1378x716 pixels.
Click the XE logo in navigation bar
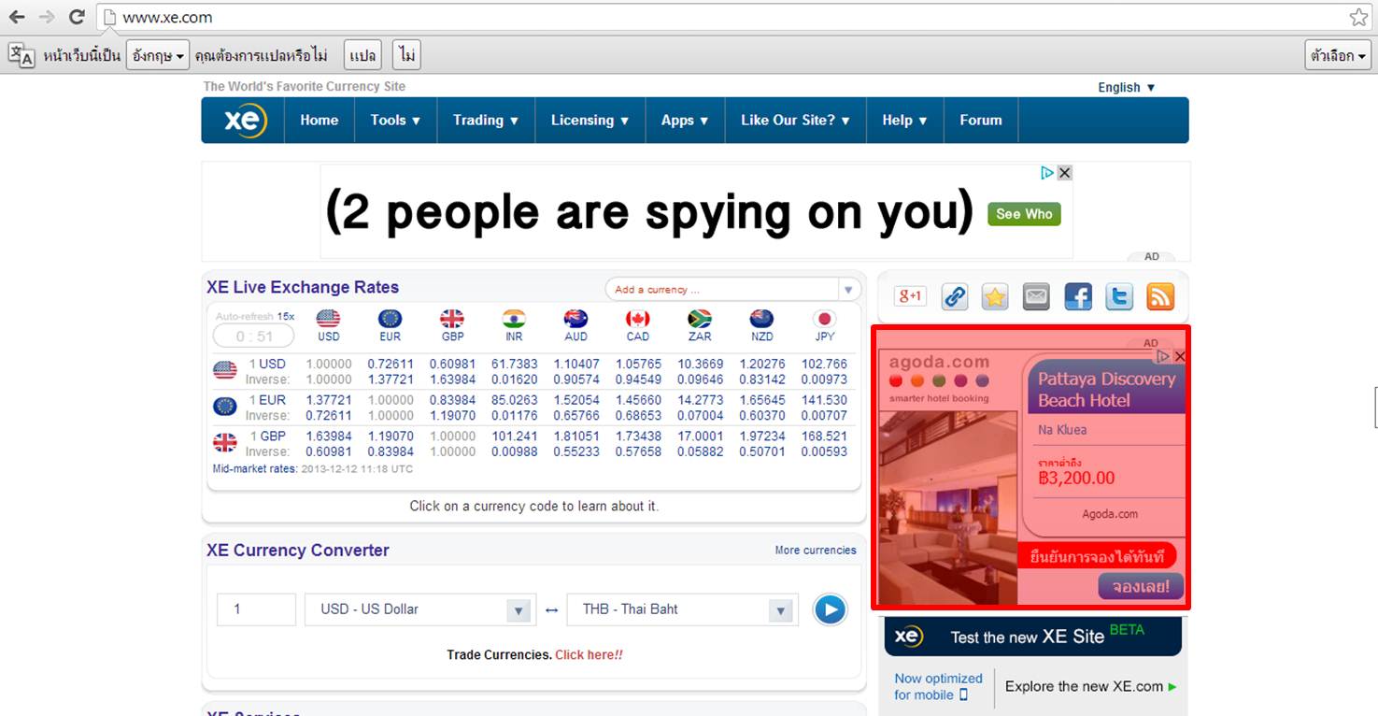coord(245,121)
